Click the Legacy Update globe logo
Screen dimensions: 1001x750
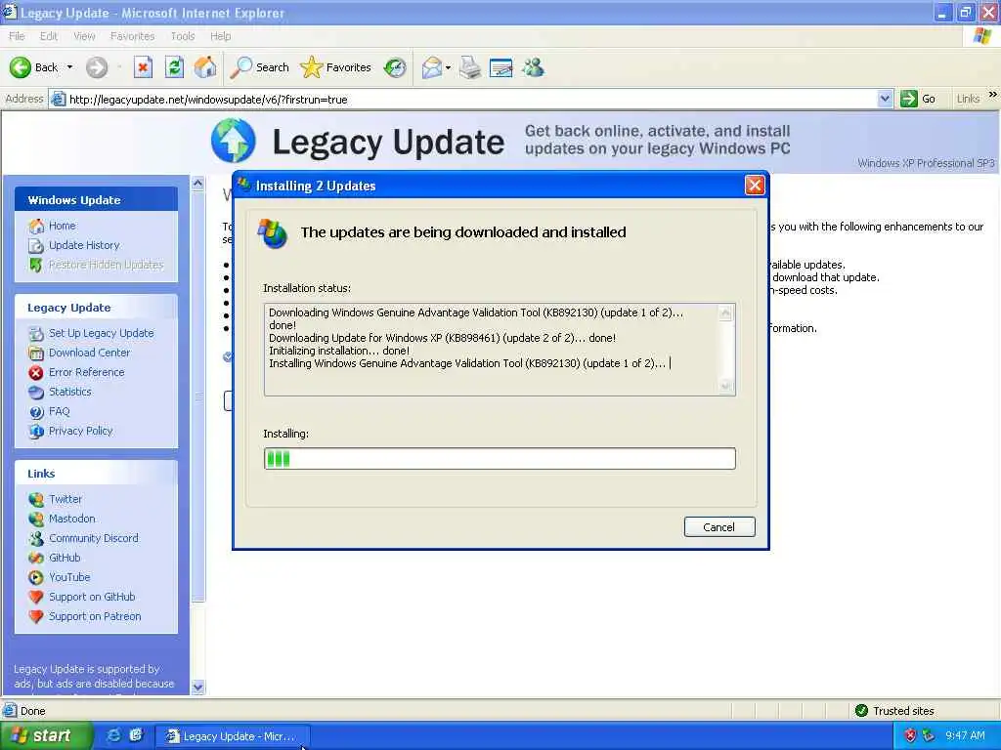click(x=234, y=141)
